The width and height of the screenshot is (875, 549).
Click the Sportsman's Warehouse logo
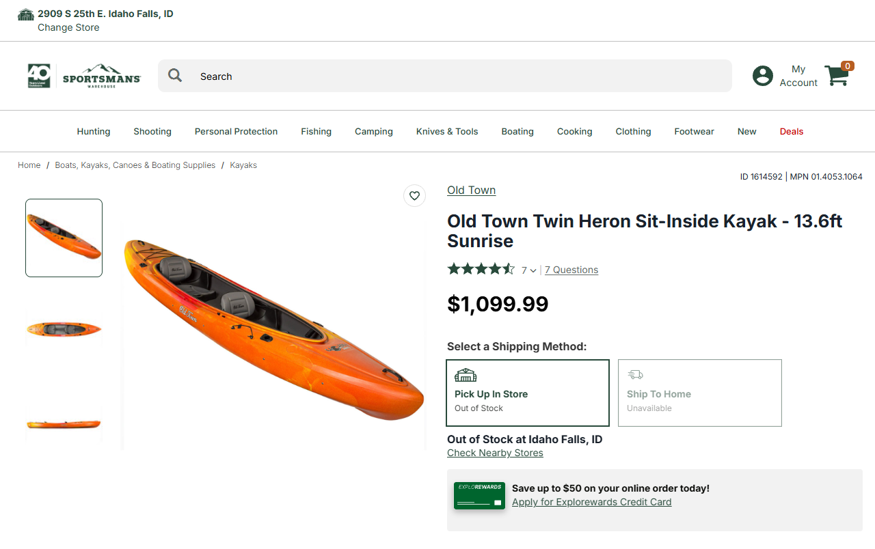[84, 76]
